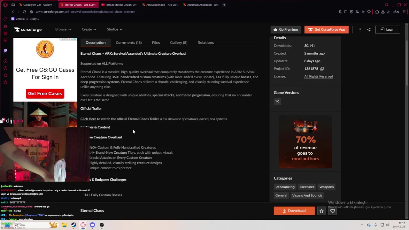This screenshot has width=409, height=230.
Task: Click the CurseForge logo
Action: 28,29
